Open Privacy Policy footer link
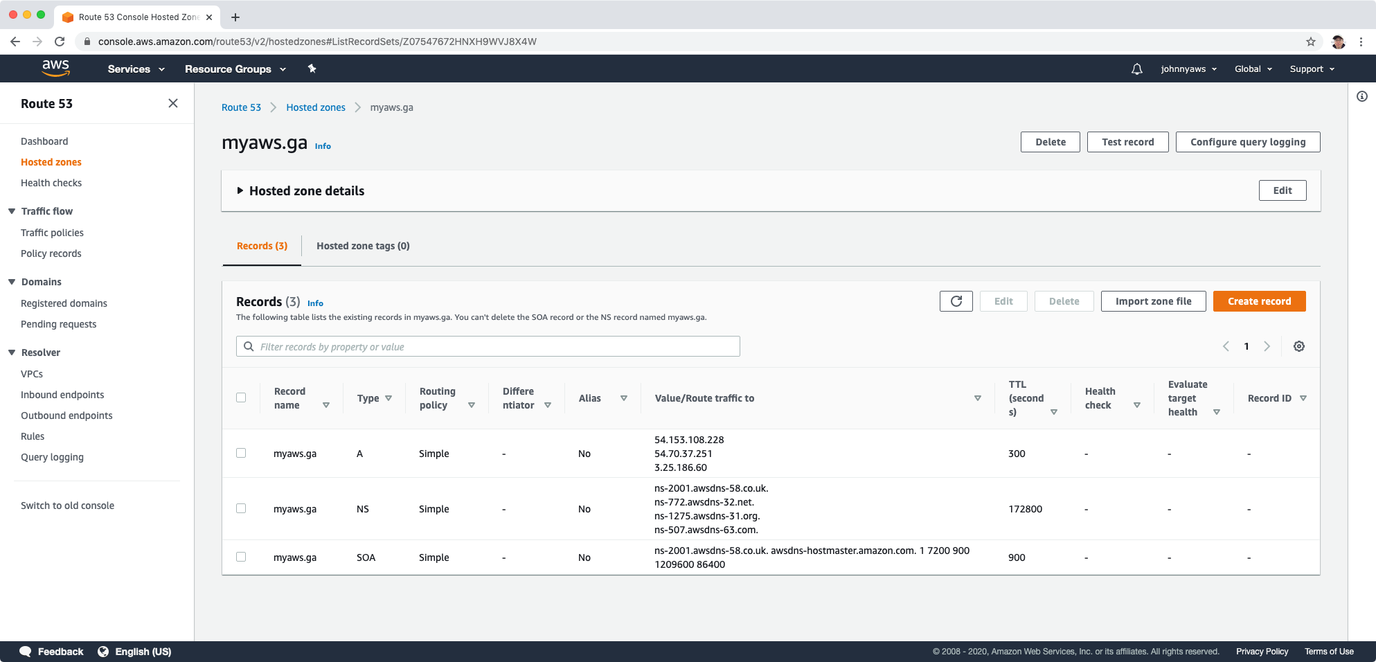This screenshot has width=1376, height=662. pos(1262,652)
